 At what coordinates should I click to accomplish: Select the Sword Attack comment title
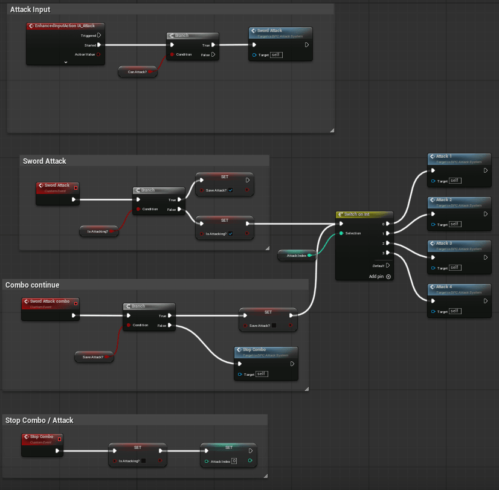[45, 161]
